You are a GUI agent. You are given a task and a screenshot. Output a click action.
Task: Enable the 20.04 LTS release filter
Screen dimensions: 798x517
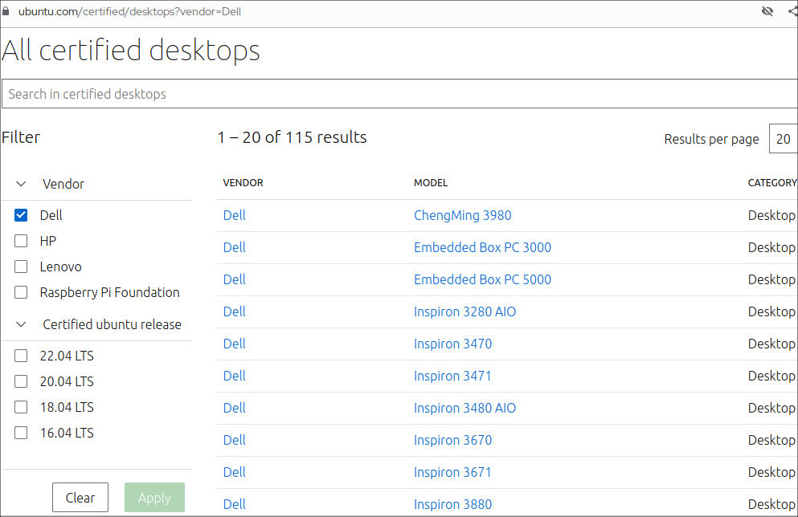click(21, 381)
